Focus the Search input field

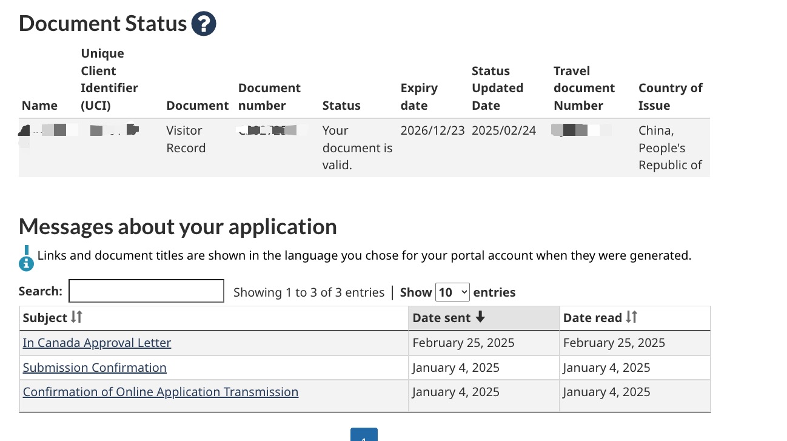coord(146,291)
